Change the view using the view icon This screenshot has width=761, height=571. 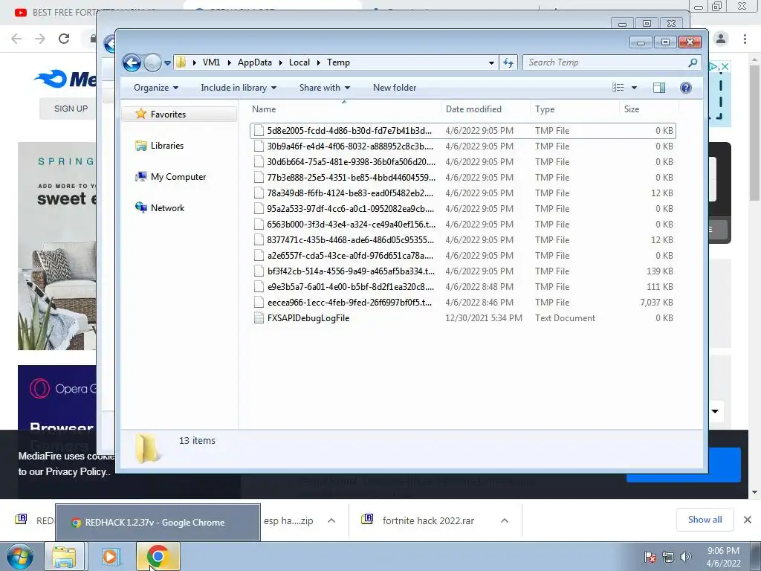(x=618, y=88)
